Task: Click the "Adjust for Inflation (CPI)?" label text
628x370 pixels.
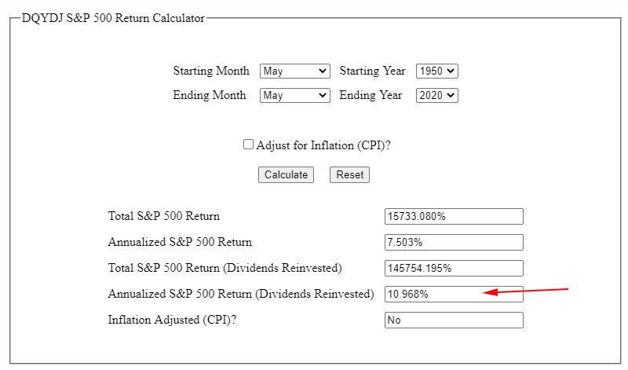Action: click(x=323, y=145)
